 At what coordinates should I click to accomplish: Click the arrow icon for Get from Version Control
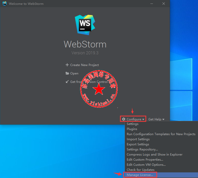click(x=67, y=82)
